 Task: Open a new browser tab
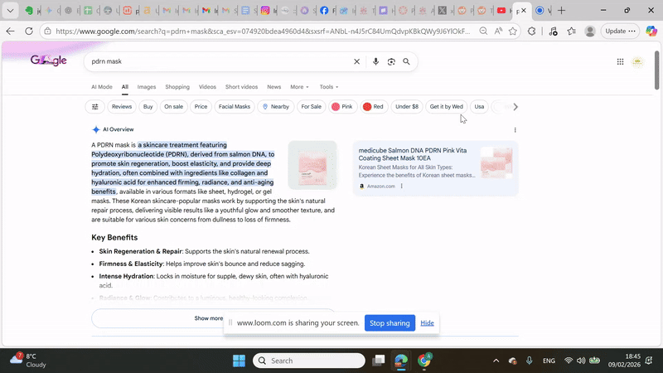coord(562,11)
